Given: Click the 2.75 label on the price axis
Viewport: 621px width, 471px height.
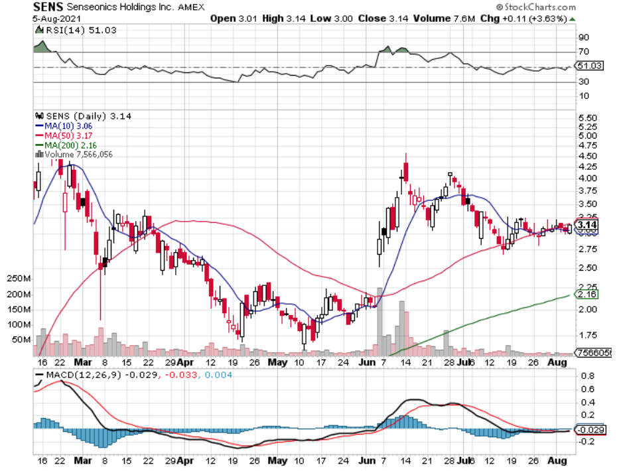Looking at the screenshot, I should point(588,249).
